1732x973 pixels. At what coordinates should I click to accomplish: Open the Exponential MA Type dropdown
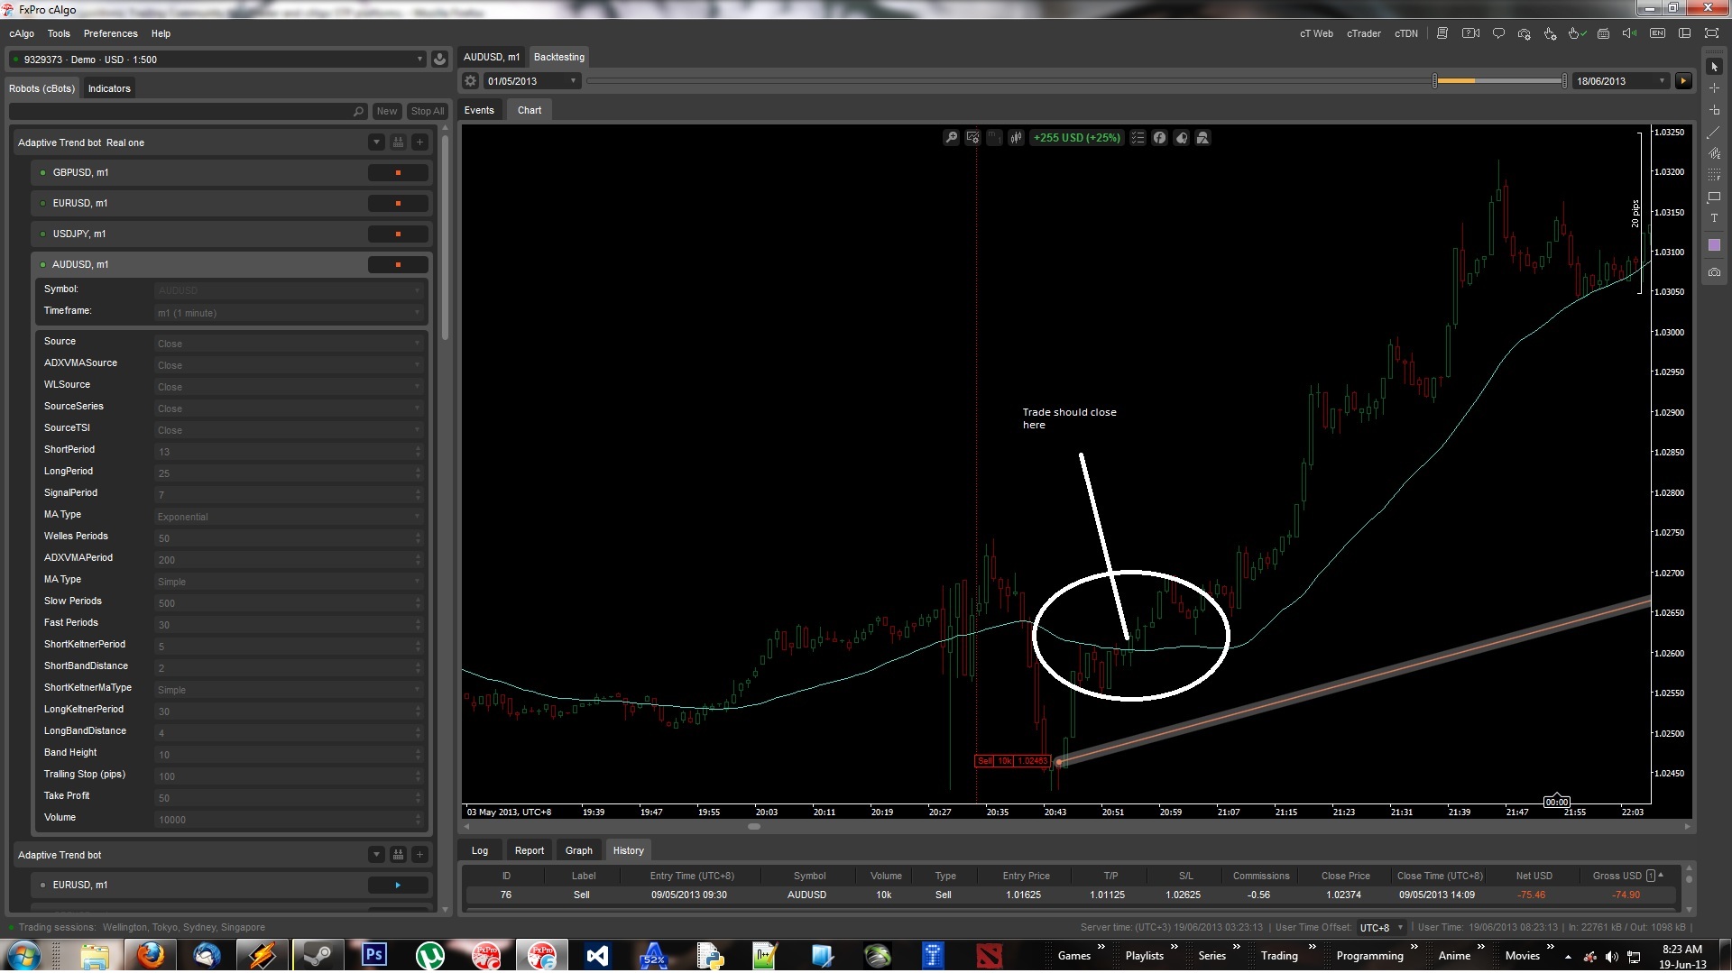point(289,517)
